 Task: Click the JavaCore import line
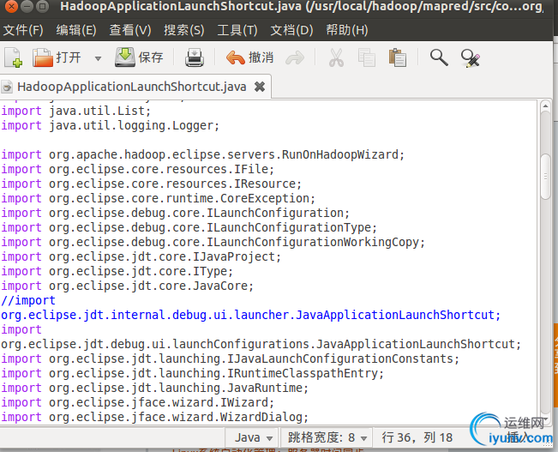[x=128, y=286]
